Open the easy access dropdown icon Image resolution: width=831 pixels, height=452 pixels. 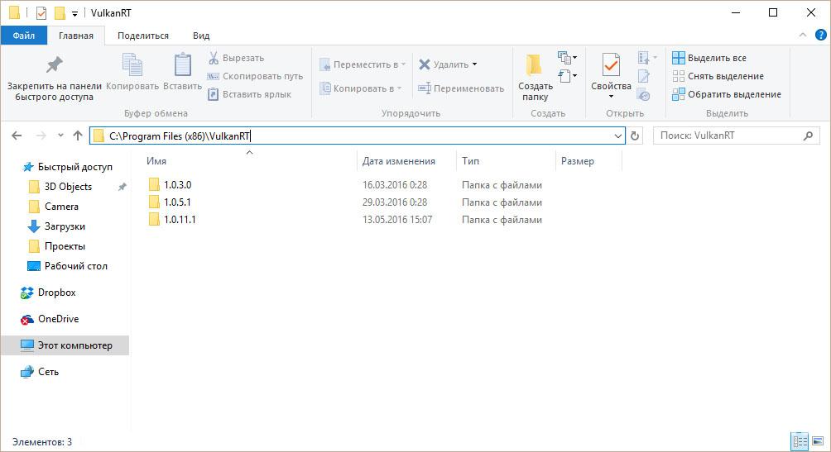click(x=567, y=76)
